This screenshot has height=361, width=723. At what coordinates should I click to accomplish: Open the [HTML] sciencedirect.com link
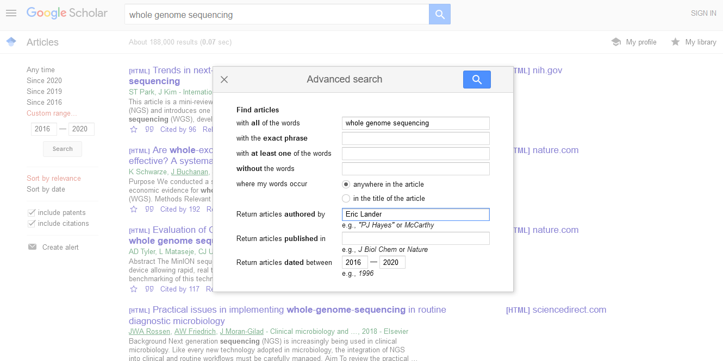coord(556,310)
